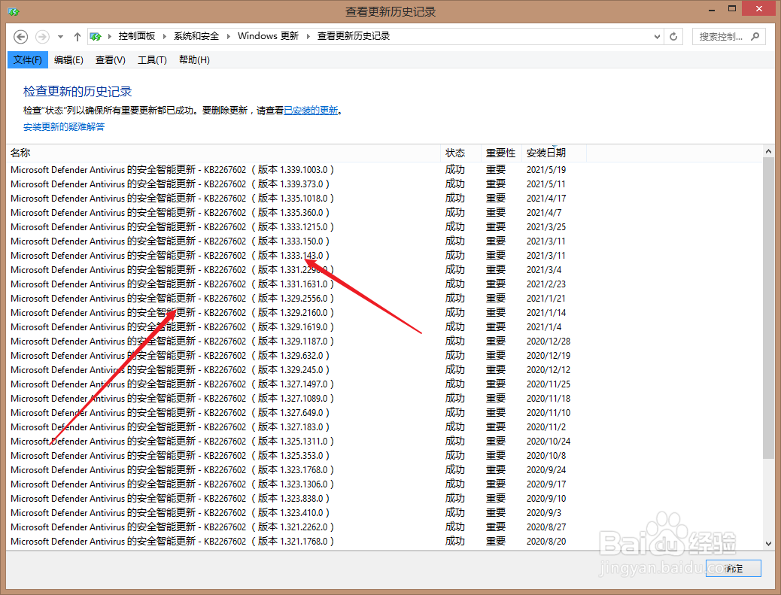
Task: Click the vertical scrollbar thumb
Action: click(x=768, y=308)
